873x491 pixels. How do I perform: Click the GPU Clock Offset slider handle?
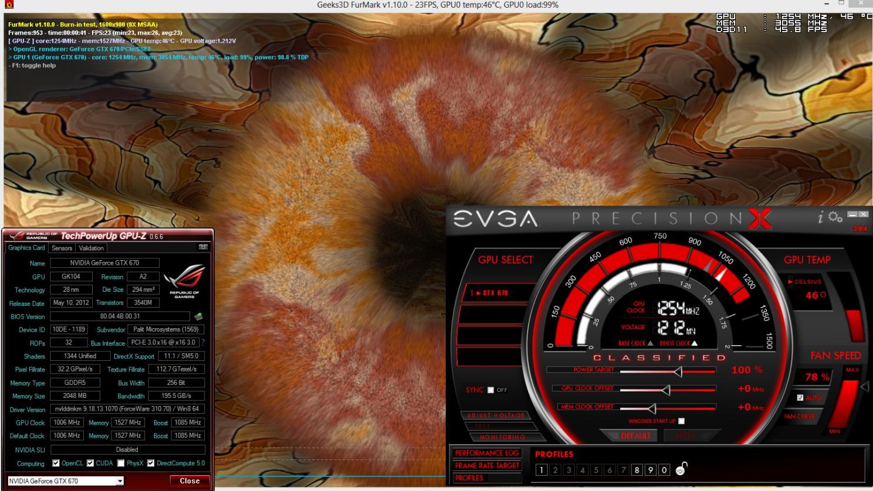[x=666, y=390]
